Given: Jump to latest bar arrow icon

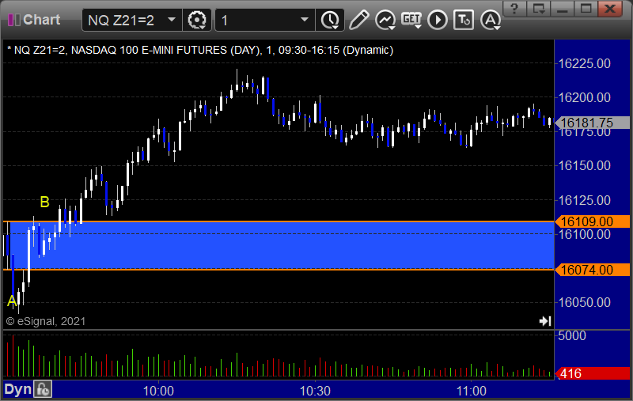Looking at the screenshot, I should [x=545, y=321].
